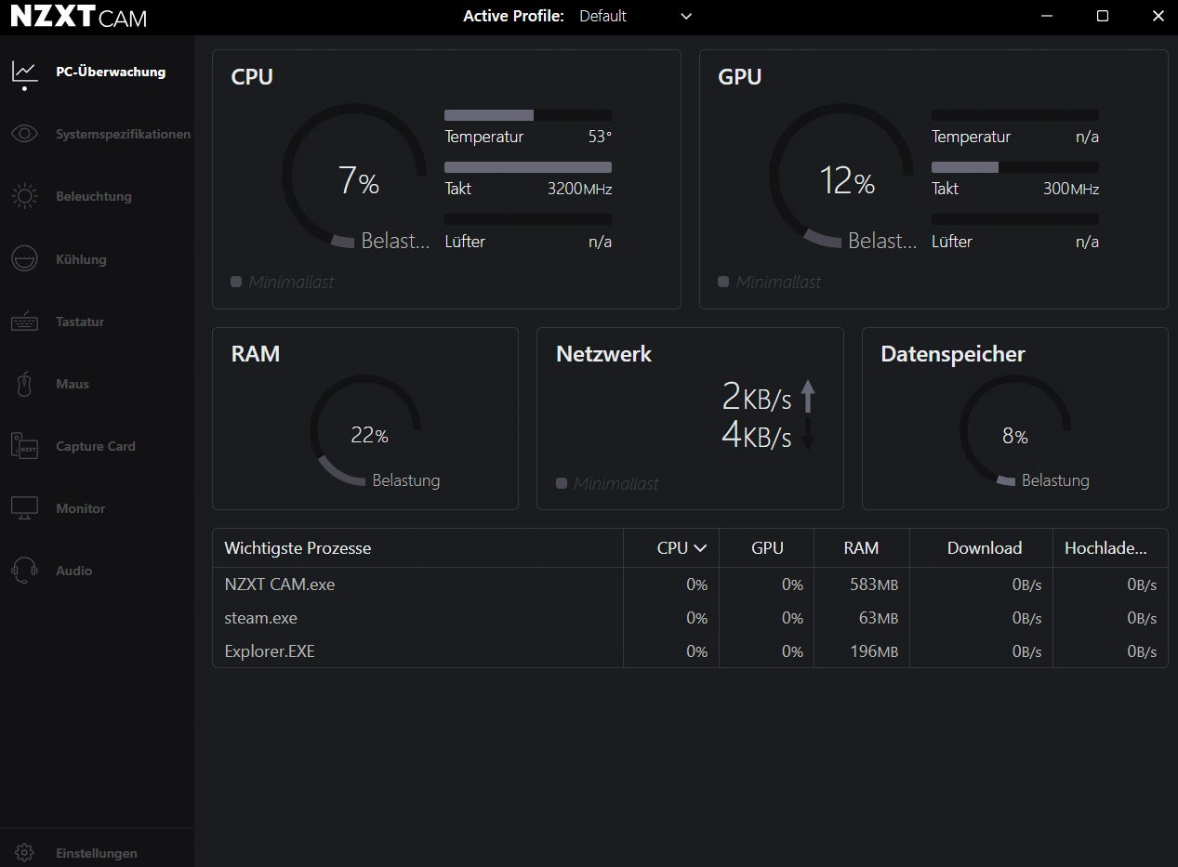Viewport: 1178px width, 867px height.
Task: Switch to the Systemspezifikationen section
Action: pyautogui.click(x=123, y=134)
